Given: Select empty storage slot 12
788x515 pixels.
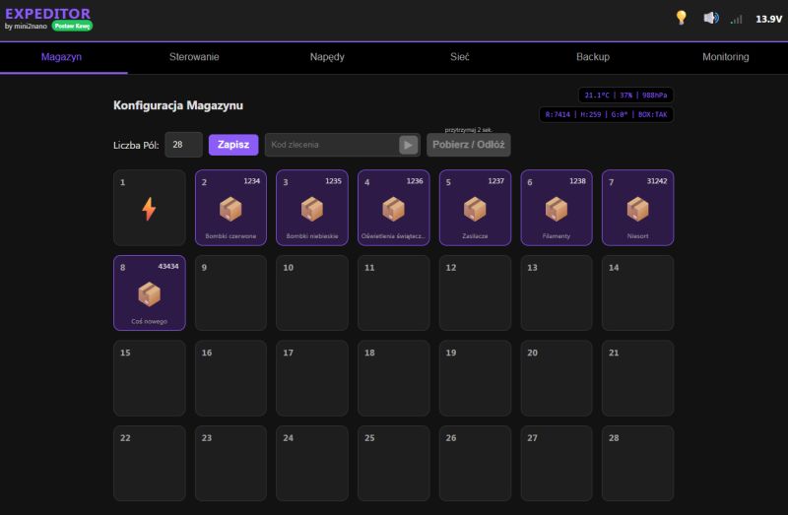Looking at the screenshot, I should (x=475, y=292).
